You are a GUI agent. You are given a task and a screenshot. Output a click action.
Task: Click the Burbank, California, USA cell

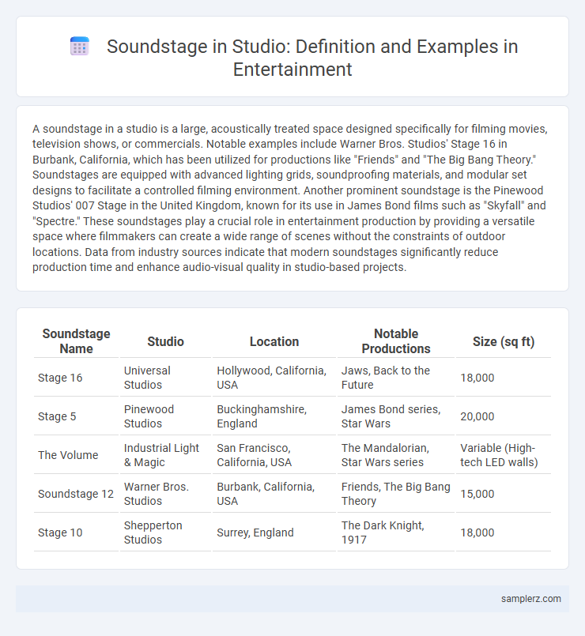274,494
